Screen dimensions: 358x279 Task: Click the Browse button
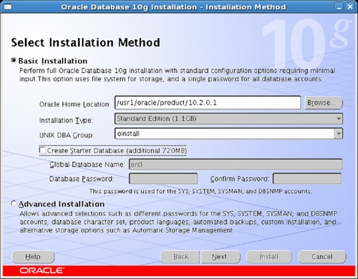[x=324, y=103]
